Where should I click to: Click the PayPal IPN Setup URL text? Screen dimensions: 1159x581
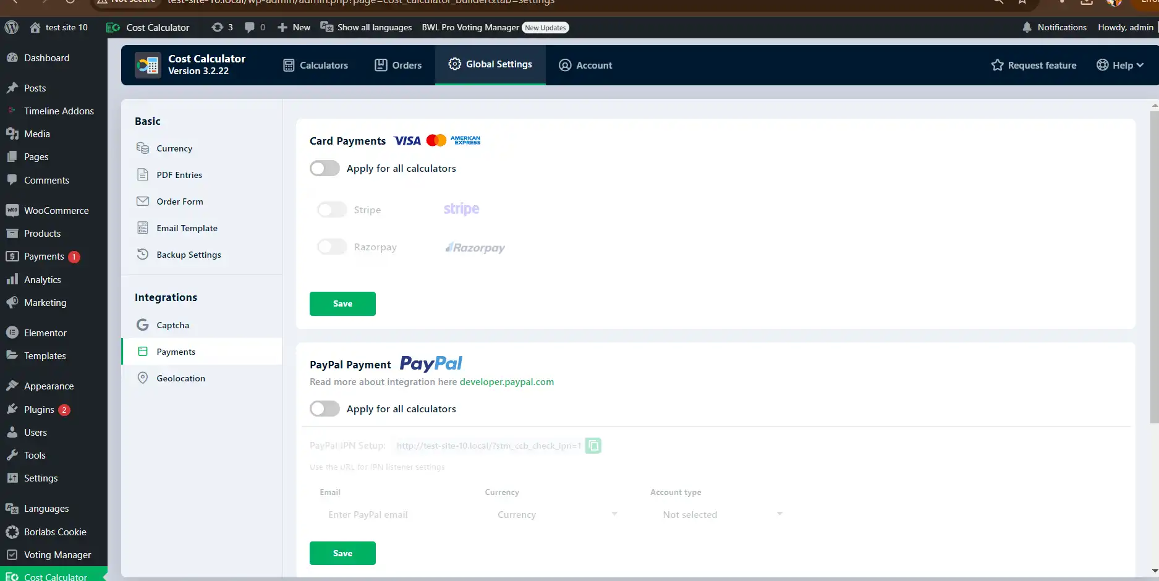(488, 446)
